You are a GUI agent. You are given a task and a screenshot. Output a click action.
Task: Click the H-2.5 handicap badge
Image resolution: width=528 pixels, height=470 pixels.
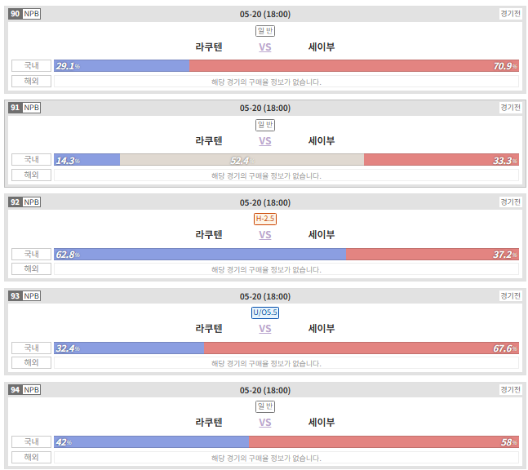(265, 219)
